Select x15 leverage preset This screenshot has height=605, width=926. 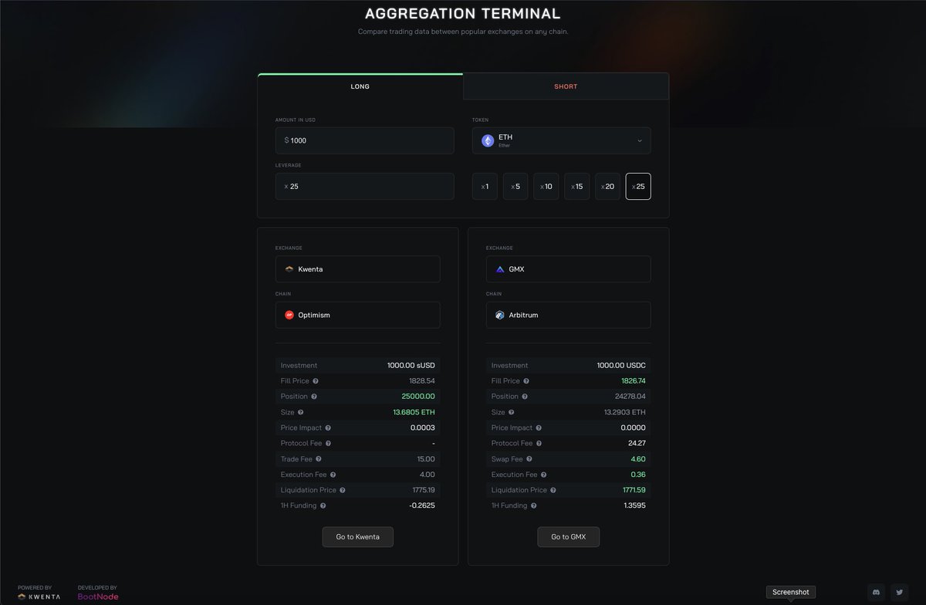point(576,186)
